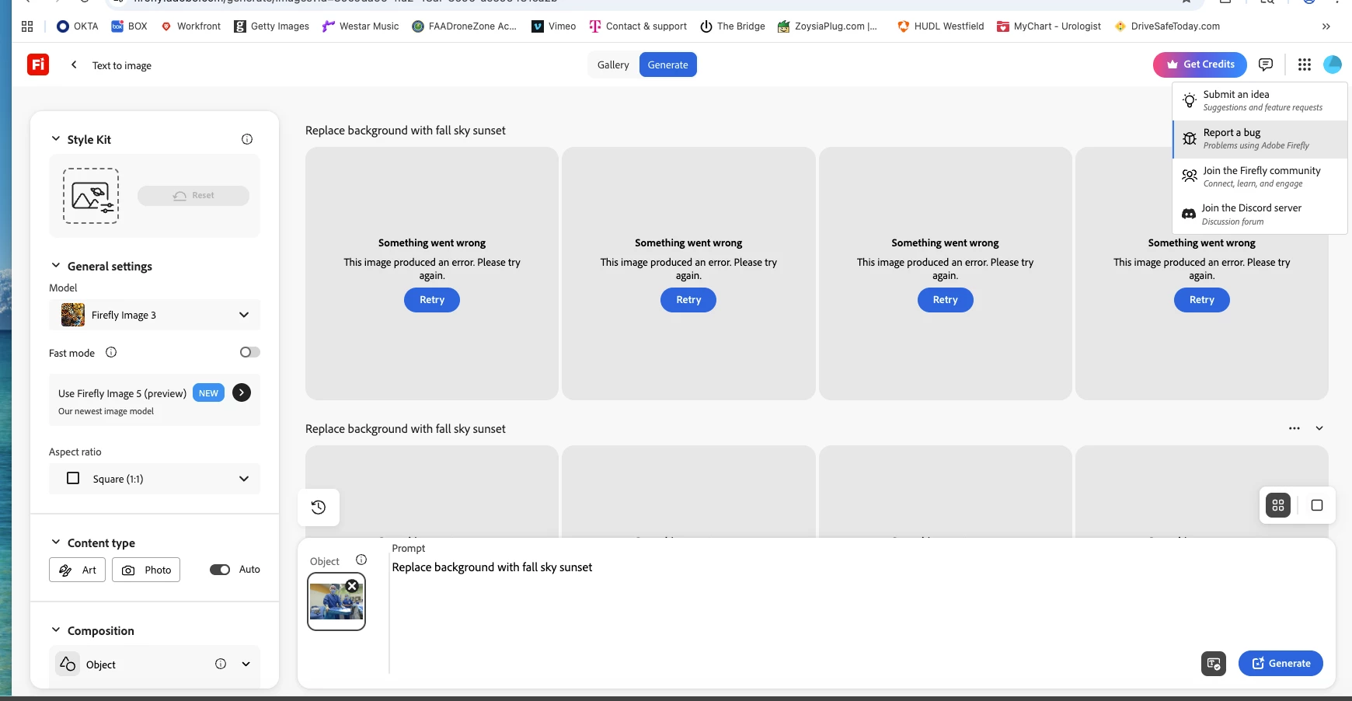Open more options for second prompt group
This screenshot has height=701, width=1352.
(x=1295, y=428)
